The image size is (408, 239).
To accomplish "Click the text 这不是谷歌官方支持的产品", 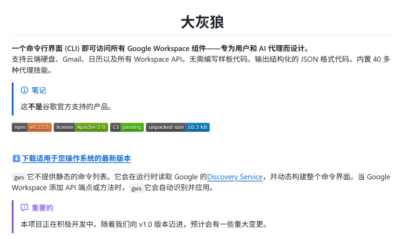I will tap(66, 107).
